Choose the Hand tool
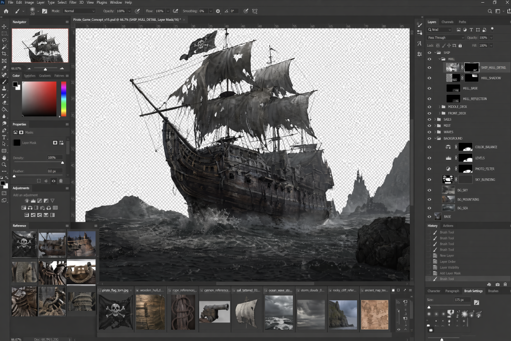The height and width of the screenshot is (341, 511). pyautogui.click(x=4, y=157)
